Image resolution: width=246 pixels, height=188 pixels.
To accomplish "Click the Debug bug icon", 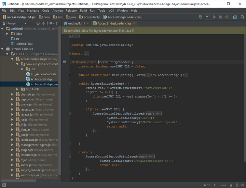I will coord(220,17).
